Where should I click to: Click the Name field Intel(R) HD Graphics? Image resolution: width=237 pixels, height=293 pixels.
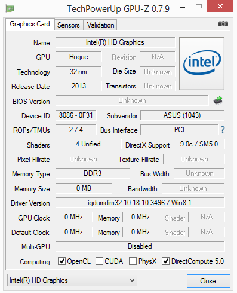(x=115, y=42)
